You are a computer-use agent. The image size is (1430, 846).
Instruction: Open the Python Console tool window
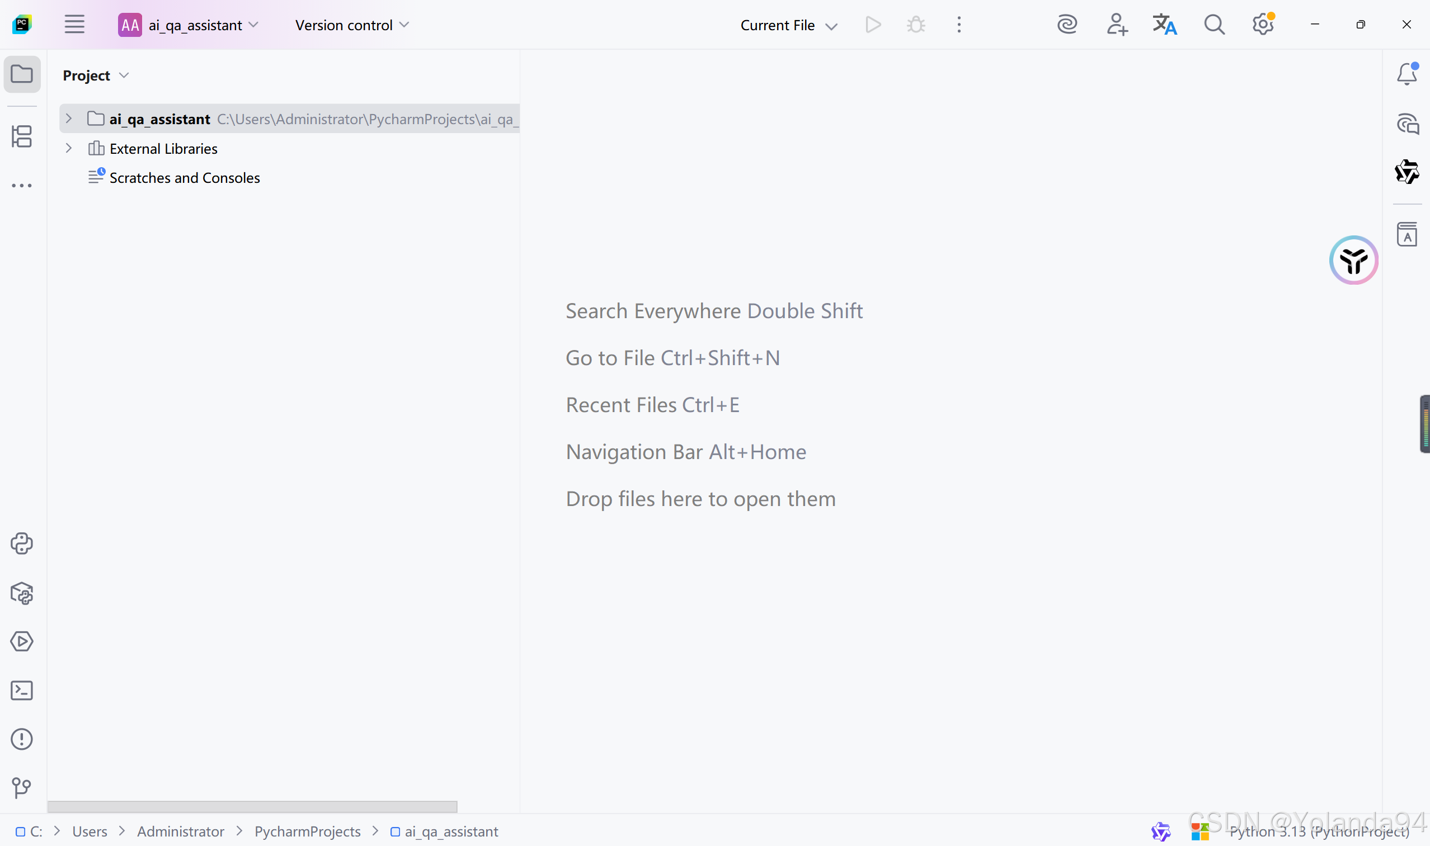(22, 543)
